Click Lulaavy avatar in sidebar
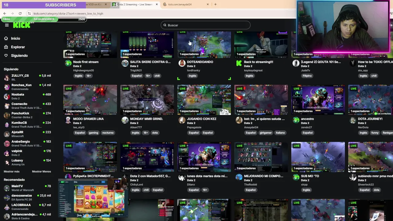Image resolution: width=393 pixels, height=221 pixels. click(x=7, y=162)
